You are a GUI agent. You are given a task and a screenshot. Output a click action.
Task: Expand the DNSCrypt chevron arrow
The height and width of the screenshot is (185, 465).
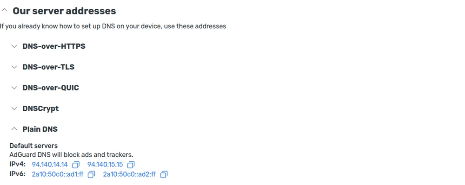[14, 108]
